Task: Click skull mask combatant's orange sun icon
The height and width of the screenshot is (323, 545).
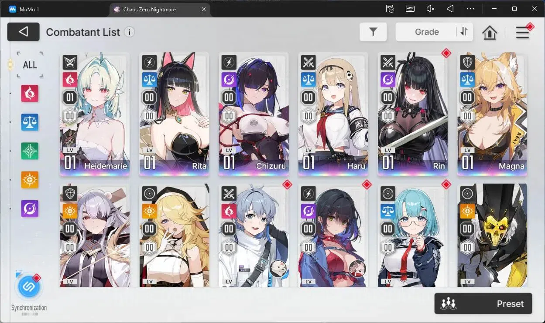Action: pyautogui.click(x=467, y=211)
